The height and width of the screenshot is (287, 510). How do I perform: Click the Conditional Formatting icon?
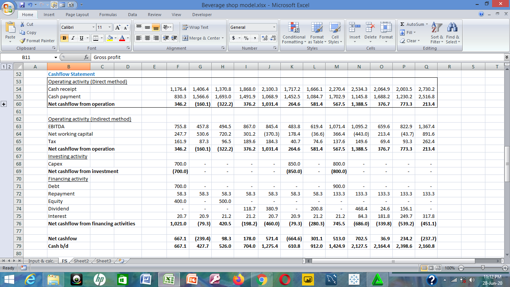(294, 28)
